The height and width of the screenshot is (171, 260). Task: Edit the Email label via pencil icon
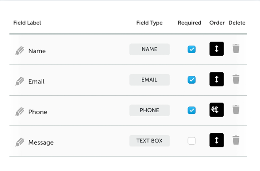pyautogui.click(x=20, y=81)
